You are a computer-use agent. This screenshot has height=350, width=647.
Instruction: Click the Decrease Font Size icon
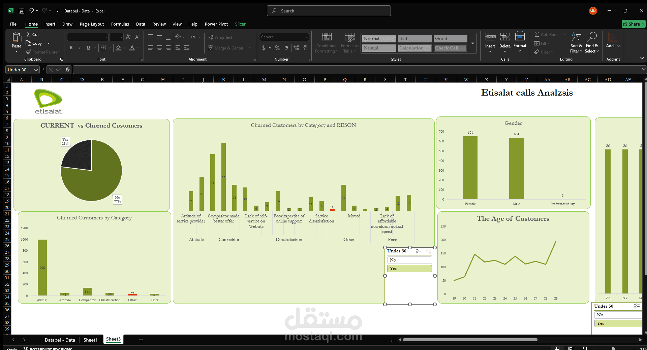tap(137, 37)
